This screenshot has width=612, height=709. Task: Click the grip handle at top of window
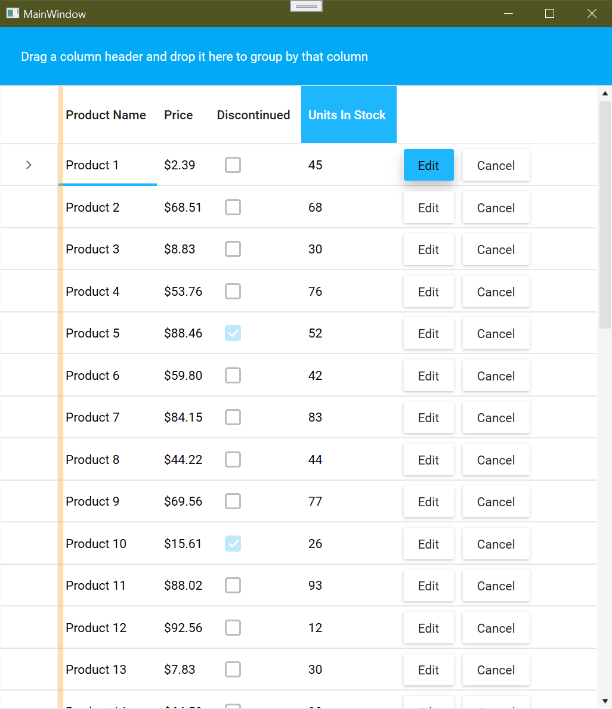tap(306, 6)
